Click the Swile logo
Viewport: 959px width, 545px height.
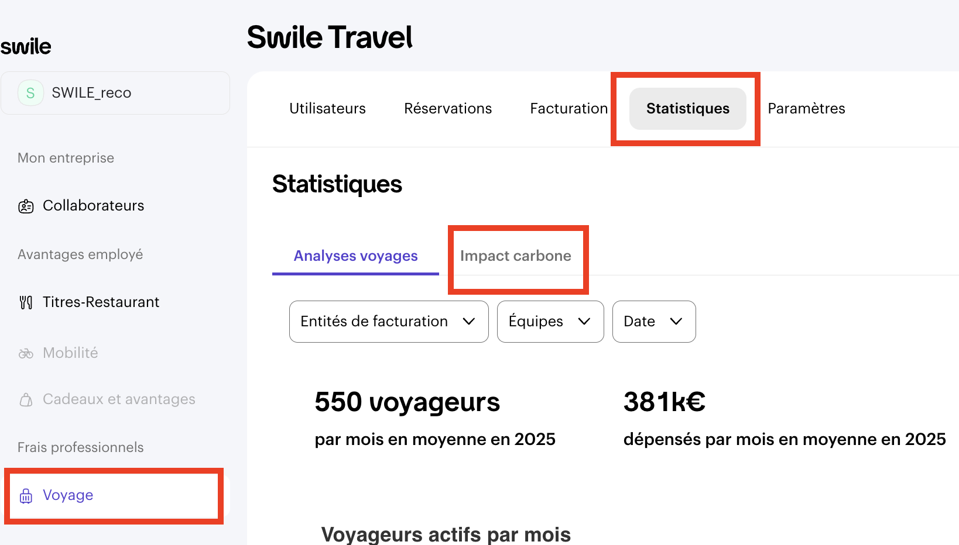pos(26,46)
